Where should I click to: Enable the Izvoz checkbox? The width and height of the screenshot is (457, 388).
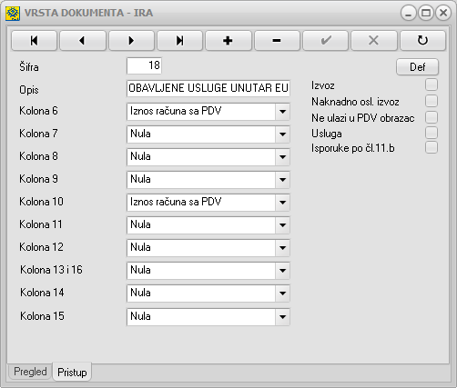point(432,85)
